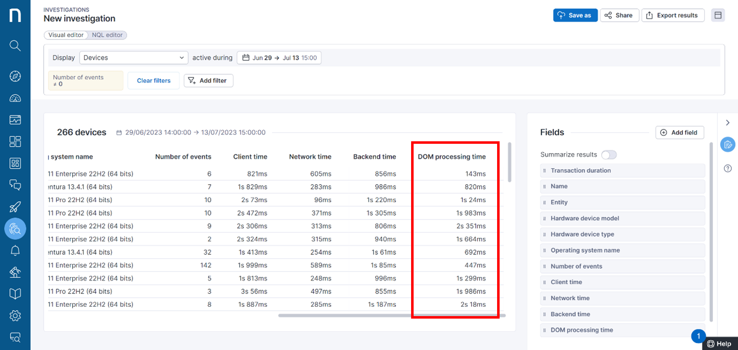Select the Investigations fingerprint icon in sidebar
The image size is (738, 350).
coord(15,229)
